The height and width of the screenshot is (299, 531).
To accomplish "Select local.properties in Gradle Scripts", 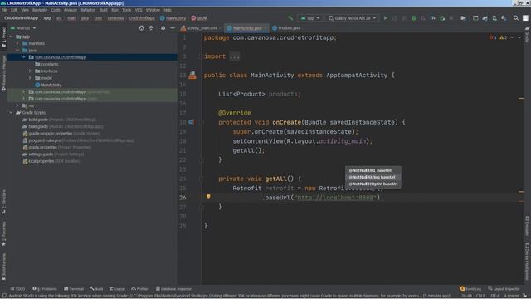I will (x=41, y=161).
